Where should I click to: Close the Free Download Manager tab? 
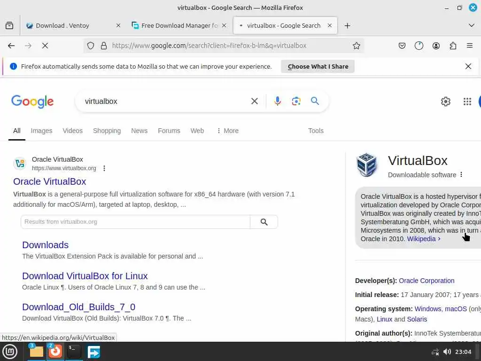point(224,25)
